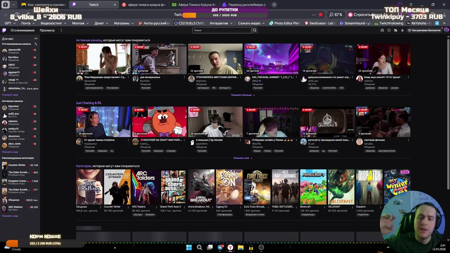Viewport: 450px width, 253px height.
Task: Select visqqi +1 channel in sidebar
Action: (20, 81)
